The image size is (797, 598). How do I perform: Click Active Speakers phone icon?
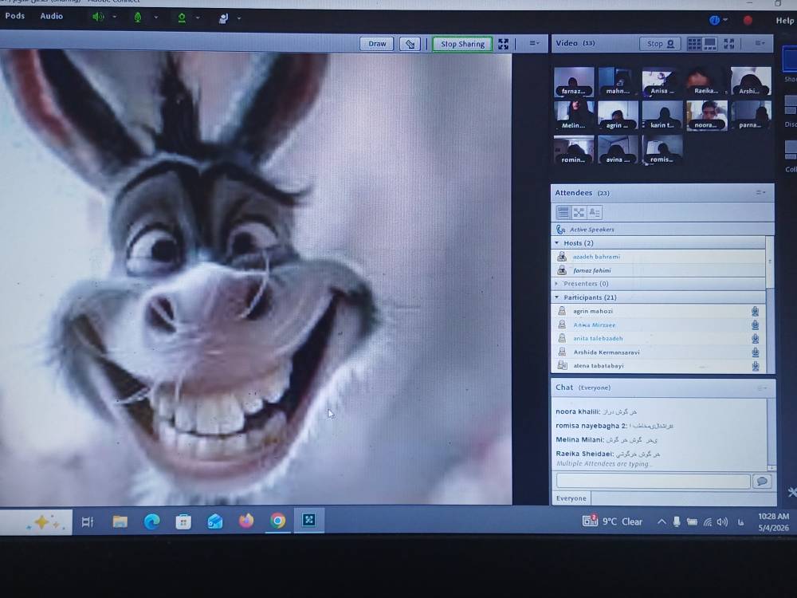560,230
